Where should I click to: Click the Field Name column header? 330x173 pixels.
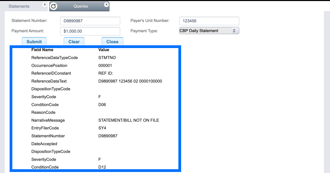pyautogui.click(x=42, y=50)
